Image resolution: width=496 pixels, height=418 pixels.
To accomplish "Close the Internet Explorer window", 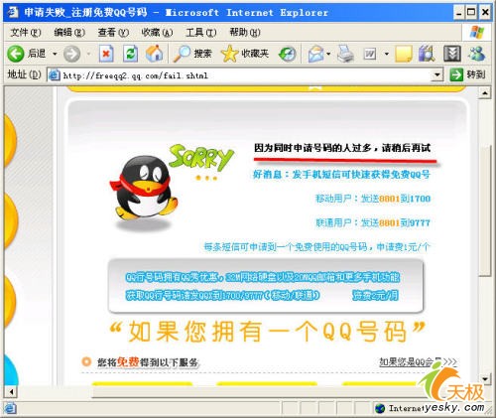I will tap(485, 13).
